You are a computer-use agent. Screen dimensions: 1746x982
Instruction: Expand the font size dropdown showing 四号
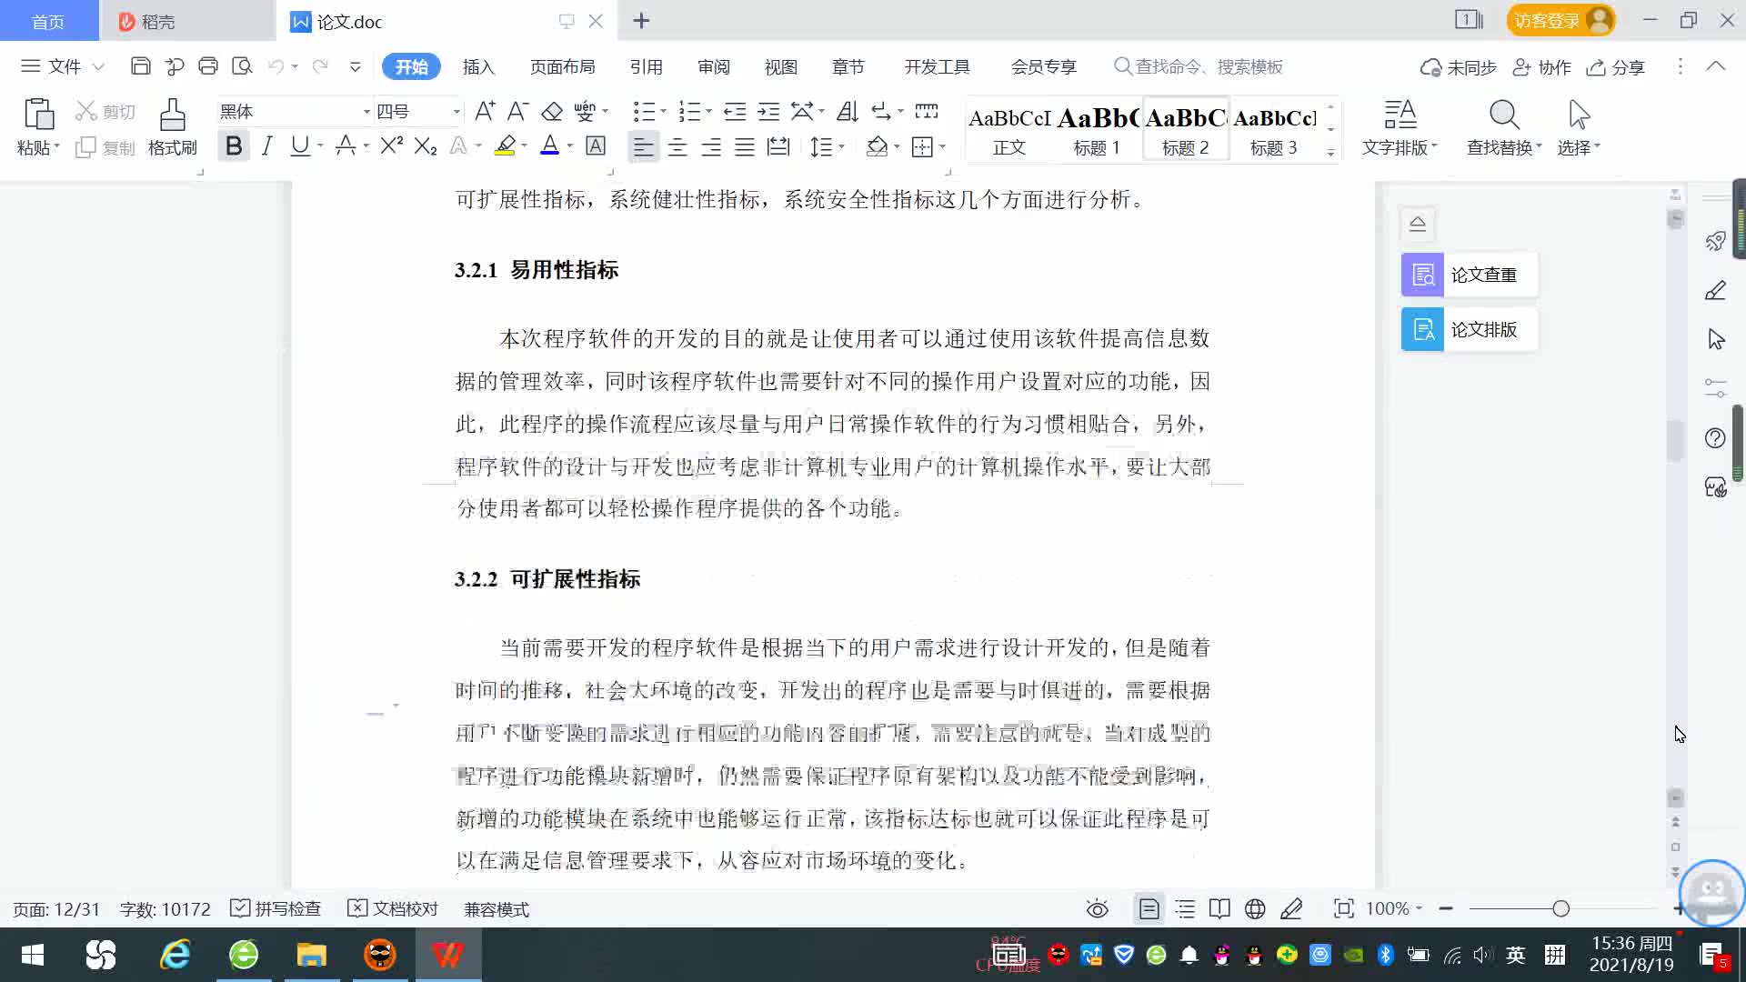[457, 112]
